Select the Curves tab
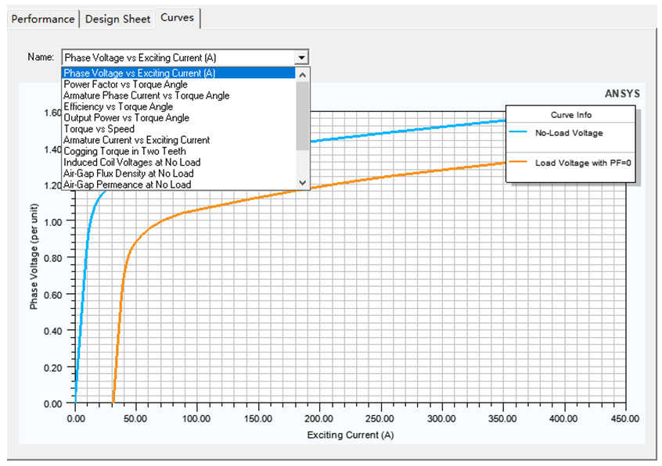The height and width of the screenshot is (466, 662). (x=178, y=18)
